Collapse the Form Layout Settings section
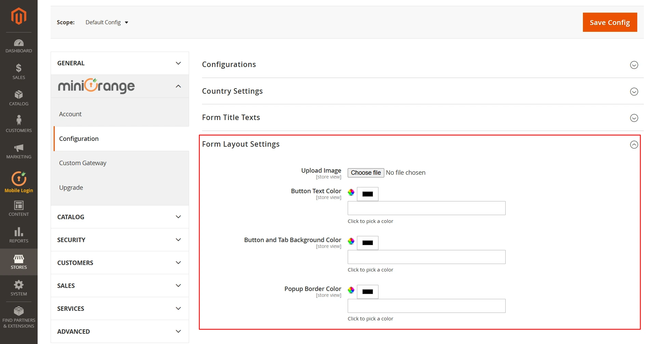 (x=634, y=145)
